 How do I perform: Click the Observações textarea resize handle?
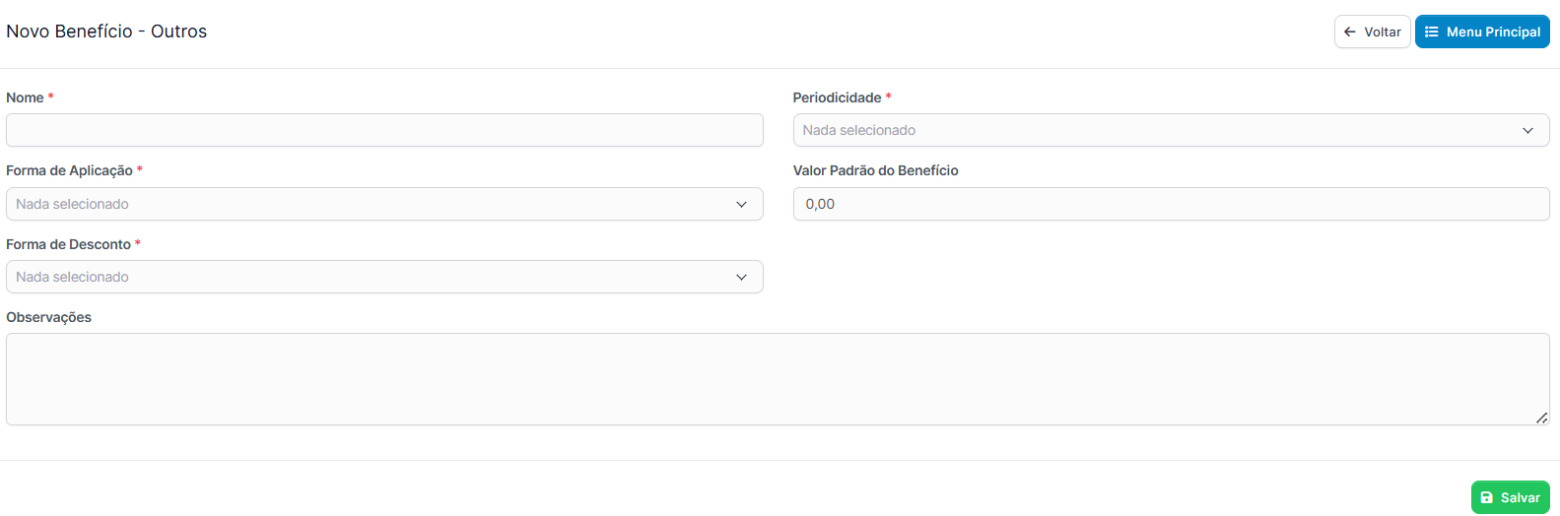tap(1541, 418)
